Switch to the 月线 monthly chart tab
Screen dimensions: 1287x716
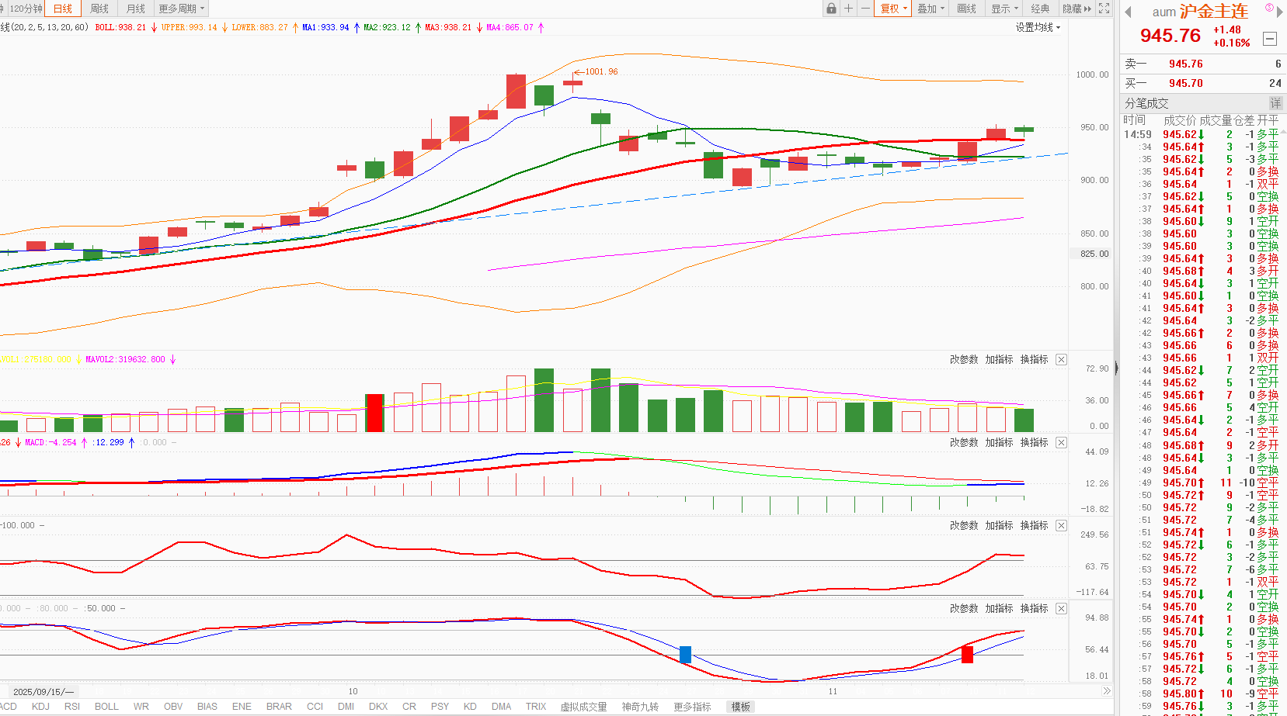click(x=136, y=9)
